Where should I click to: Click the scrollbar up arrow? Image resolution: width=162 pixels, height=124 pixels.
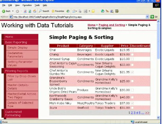(158, 21)
